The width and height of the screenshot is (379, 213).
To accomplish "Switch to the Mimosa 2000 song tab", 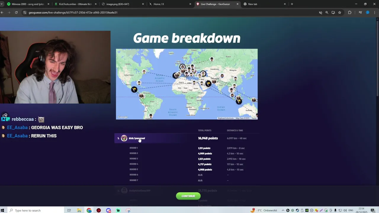I will click(28, 4).
